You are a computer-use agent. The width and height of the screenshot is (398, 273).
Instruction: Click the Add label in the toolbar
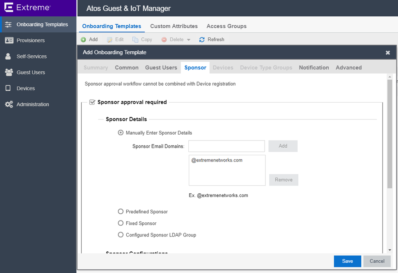point(93,39)
